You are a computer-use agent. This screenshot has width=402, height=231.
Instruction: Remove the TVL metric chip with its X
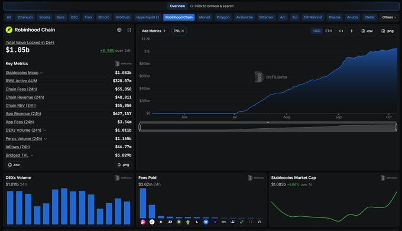(183, 31)
